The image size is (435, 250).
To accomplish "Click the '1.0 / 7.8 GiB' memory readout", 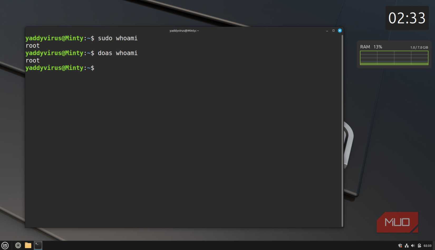I will point(419,47).
